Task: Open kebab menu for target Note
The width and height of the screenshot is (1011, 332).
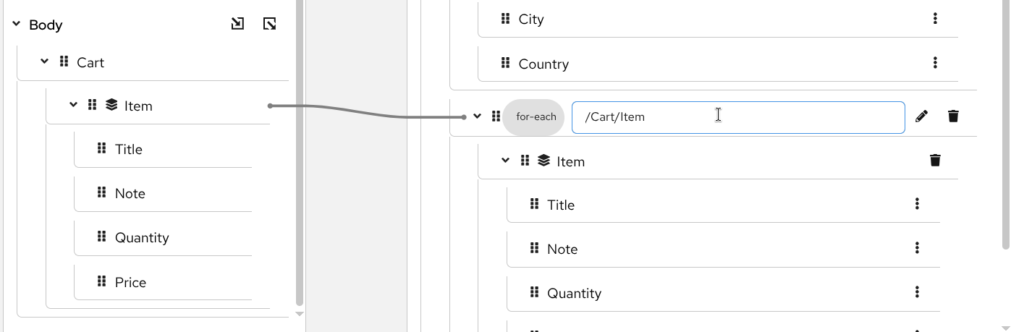Action: 917,248
